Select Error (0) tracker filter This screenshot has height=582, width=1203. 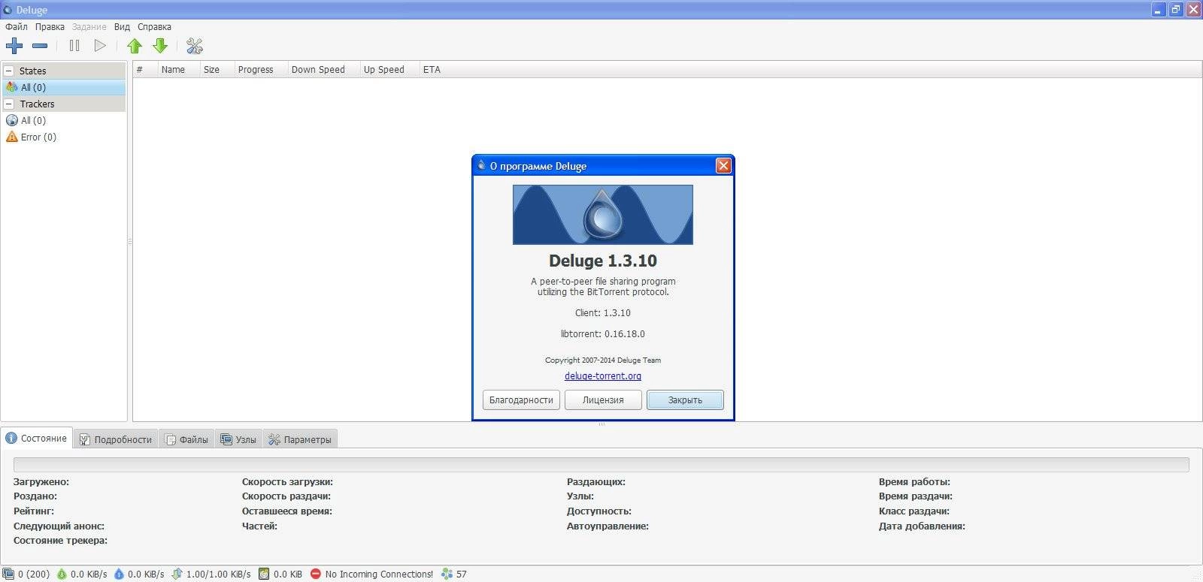point(64,137)
